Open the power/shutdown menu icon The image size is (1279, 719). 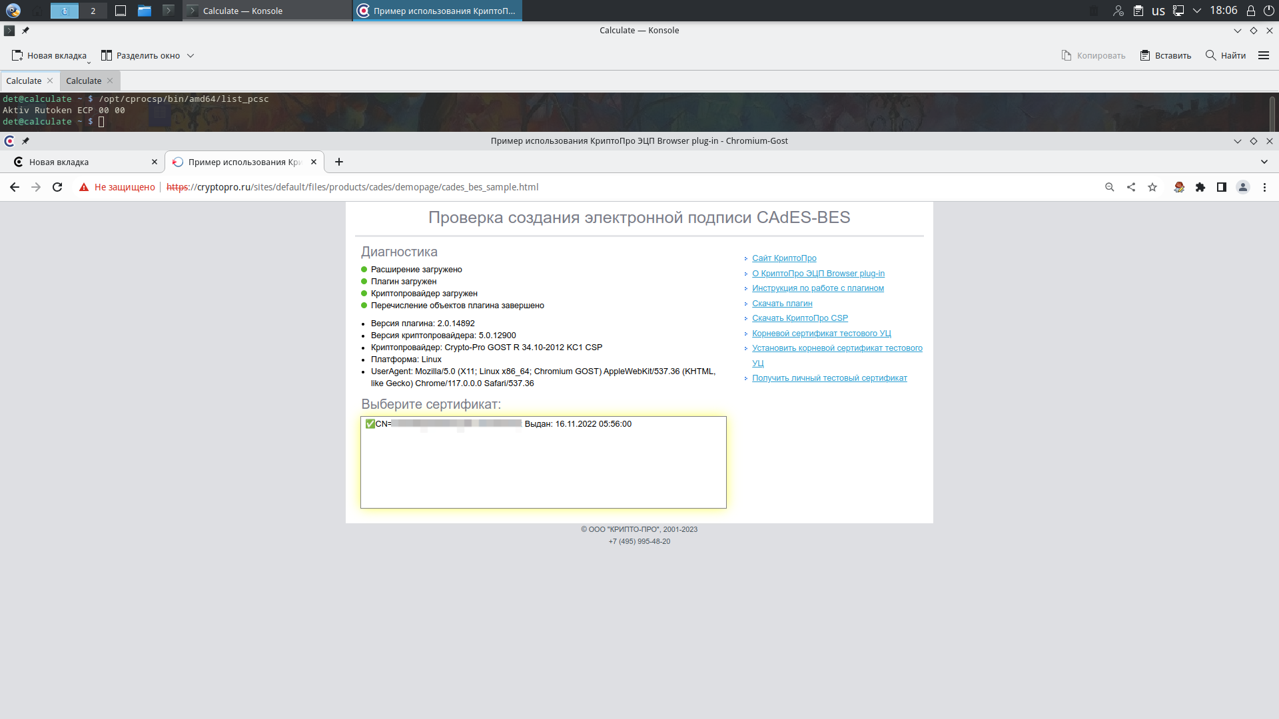[x=1269, y=11]
